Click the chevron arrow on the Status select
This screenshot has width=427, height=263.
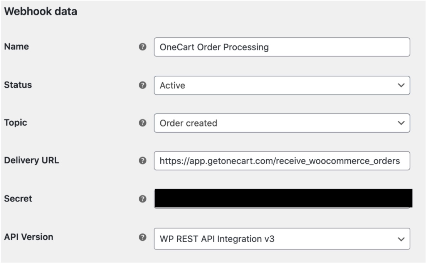click(x=401, y=85)
